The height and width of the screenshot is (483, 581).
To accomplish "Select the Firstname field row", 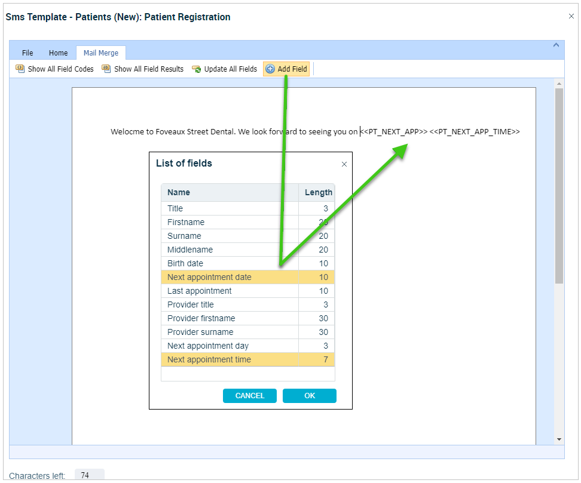I will (x=248, y=222).
